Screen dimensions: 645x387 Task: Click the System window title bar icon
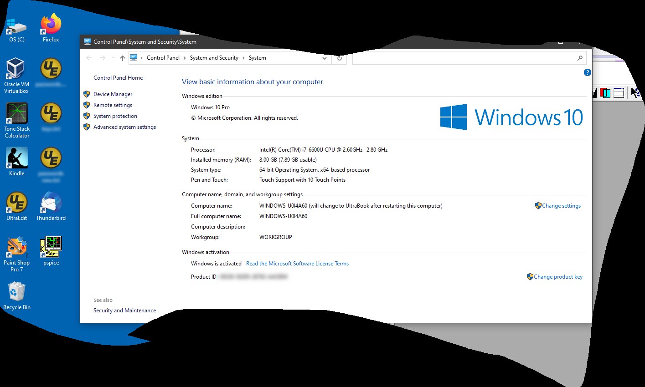[x=87, y=41]
